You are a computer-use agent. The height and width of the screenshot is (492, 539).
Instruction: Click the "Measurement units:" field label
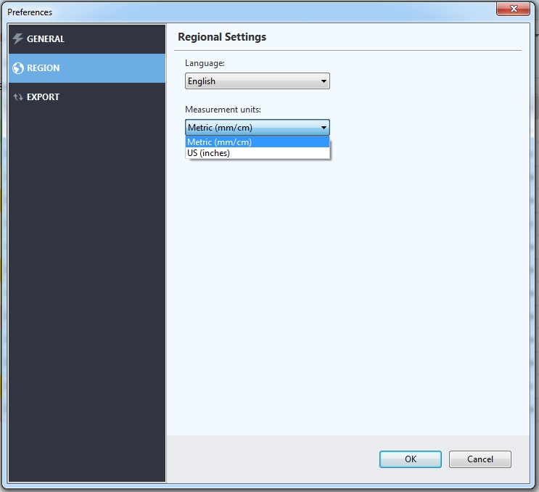[x=223, y=110]
